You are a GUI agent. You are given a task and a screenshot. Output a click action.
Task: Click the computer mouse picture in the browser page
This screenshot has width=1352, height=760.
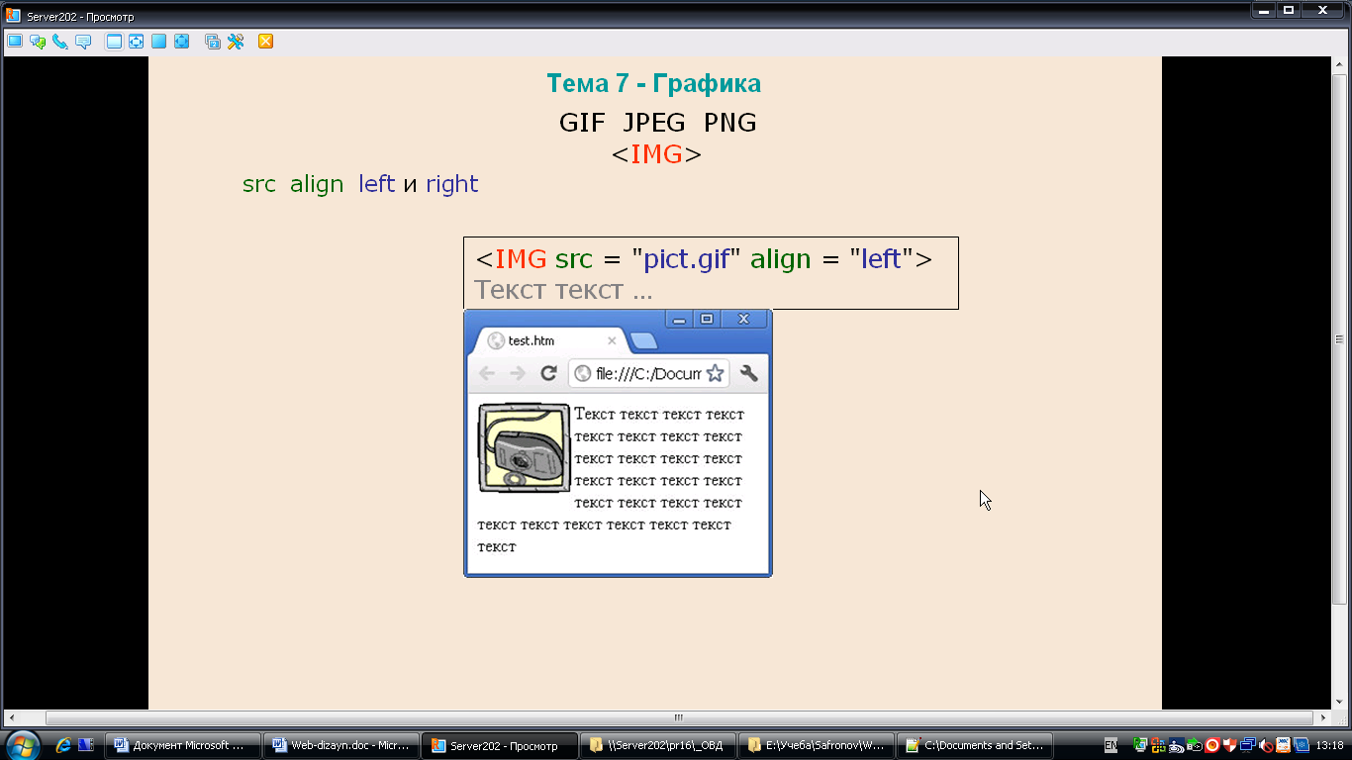coord(524,447)
